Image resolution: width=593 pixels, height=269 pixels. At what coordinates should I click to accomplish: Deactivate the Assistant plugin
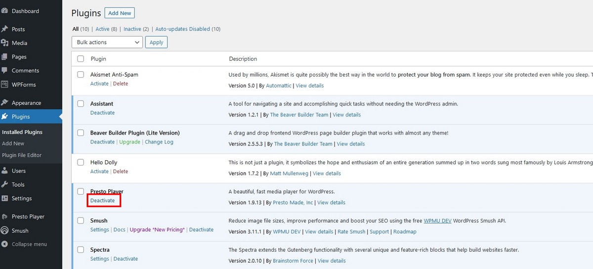click(102, 113)
